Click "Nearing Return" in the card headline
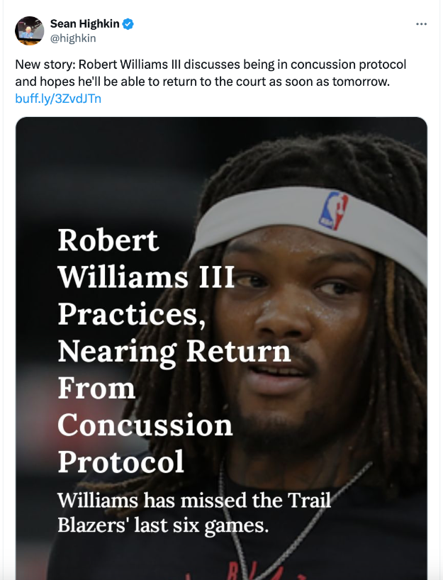Screen dimensions: 443x580 click(174, 350)
